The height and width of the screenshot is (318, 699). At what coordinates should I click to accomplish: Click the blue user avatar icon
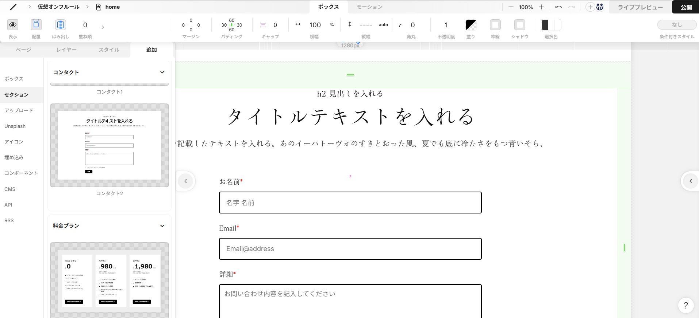pyautogui.click(x=600, y=7)
